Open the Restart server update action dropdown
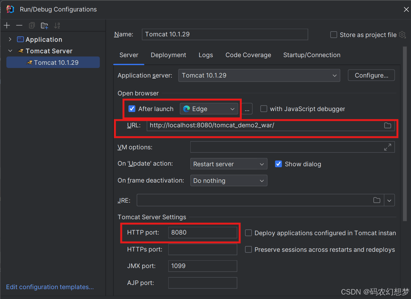Image resolution: width=411 pixels, height=299 pixels. pos(229,164)
